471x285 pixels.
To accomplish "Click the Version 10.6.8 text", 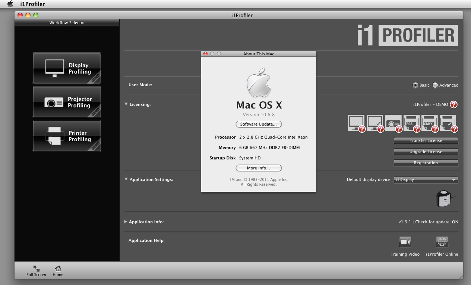I will point(259,115).
